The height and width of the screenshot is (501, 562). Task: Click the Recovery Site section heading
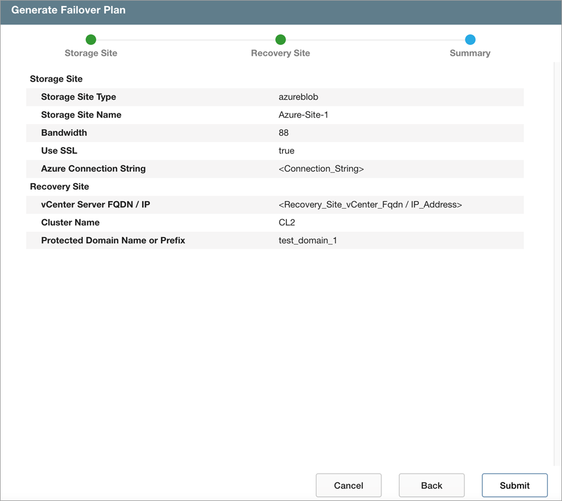(59, 187)
